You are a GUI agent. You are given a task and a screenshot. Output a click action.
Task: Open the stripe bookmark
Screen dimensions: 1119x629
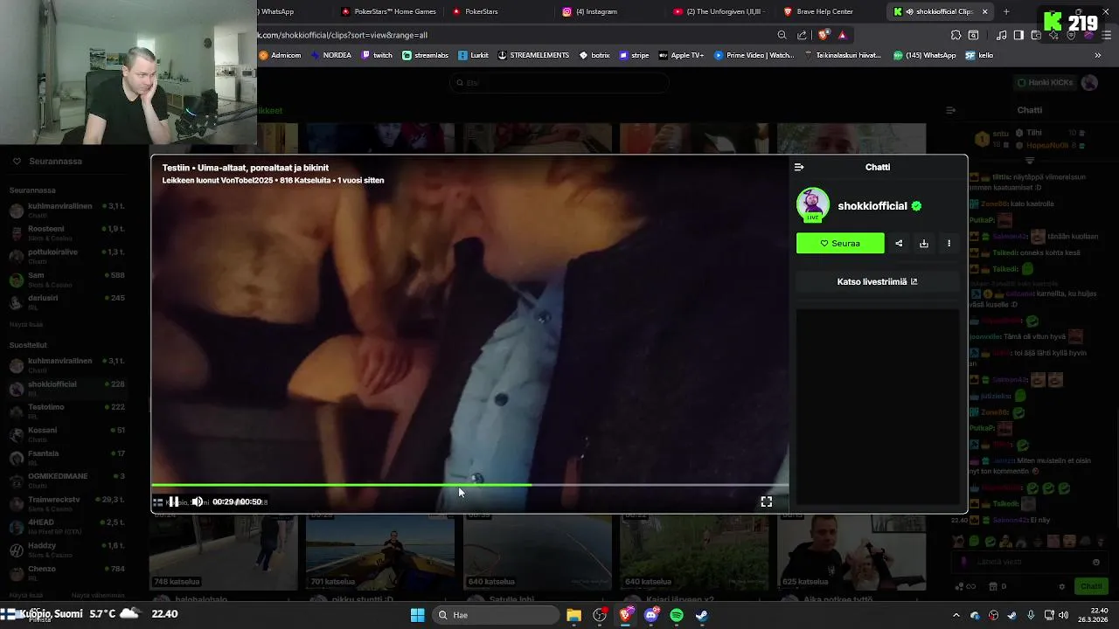tap(634, 55)
